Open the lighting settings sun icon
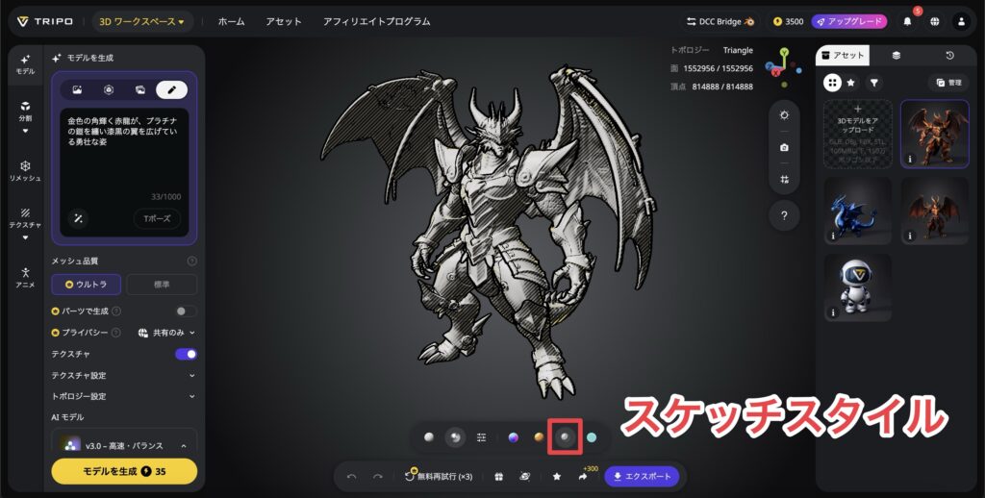The height and width of the screenshot is (498, 985). (x=784, y=114)
